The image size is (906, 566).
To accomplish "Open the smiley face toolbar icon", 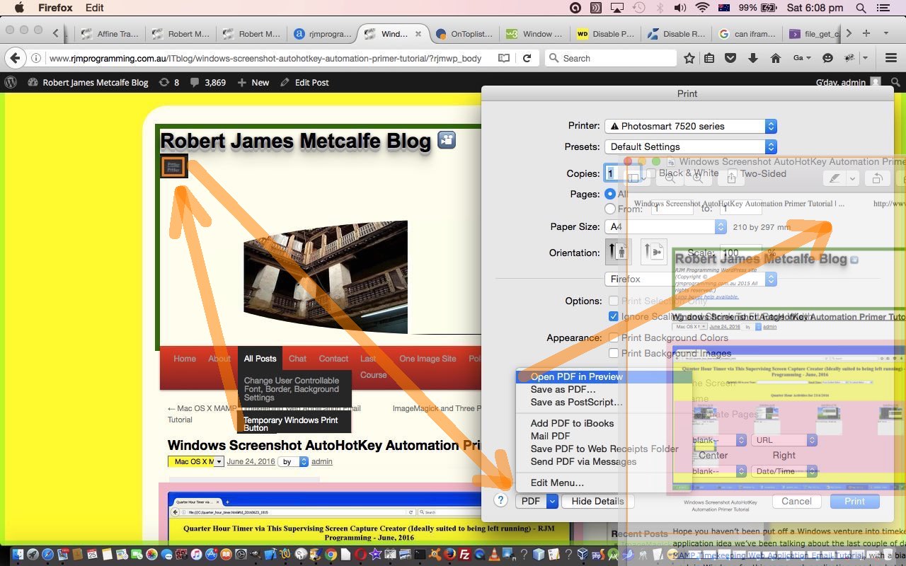I will [x=827, y=58].
